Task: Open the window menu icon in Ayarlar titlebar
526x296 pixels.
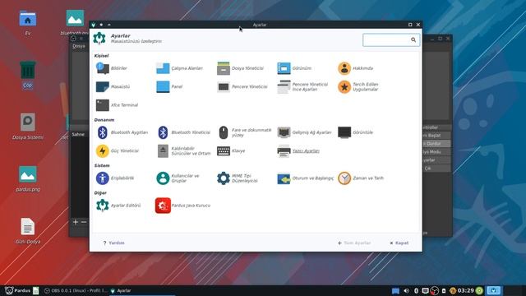Action: 93,25
